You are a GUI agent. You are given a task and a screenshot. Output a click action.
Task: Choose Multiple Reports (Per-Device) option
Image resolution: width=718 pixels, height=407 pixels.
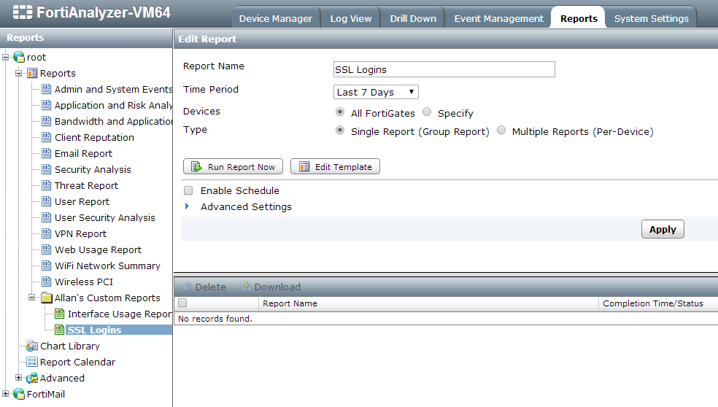pos(501,131)
